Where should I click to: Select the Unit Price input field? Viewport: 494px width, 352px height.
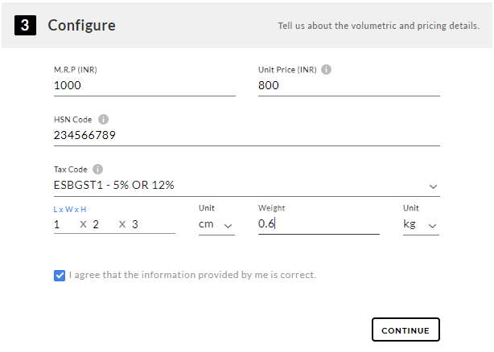(348, 85)
